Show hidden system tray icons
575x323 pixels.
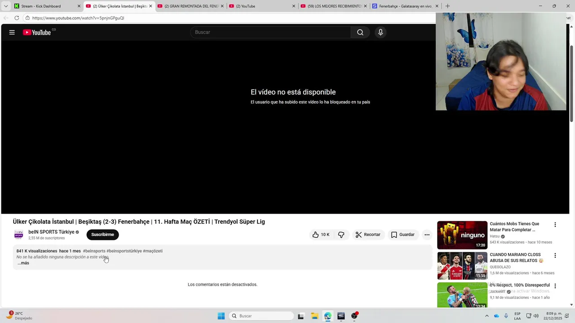click(x=487, y=316)
